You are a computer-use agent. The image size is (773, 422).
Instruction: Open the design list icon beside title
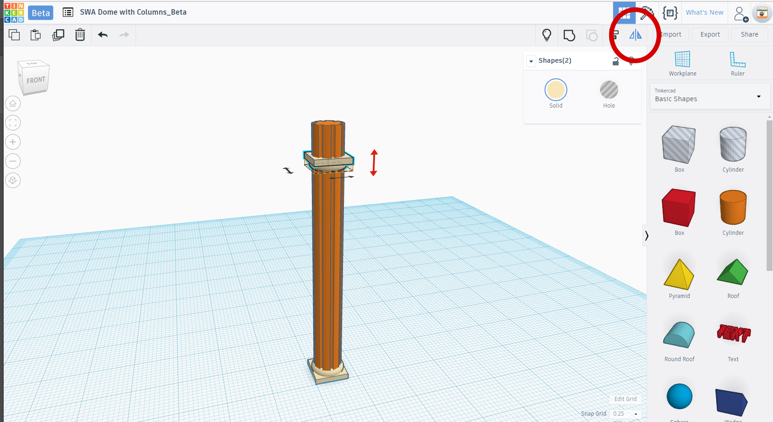(68, 12)
